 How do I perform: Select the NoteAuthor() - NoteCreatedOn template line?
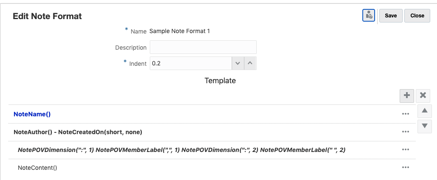tap(78, 132)
